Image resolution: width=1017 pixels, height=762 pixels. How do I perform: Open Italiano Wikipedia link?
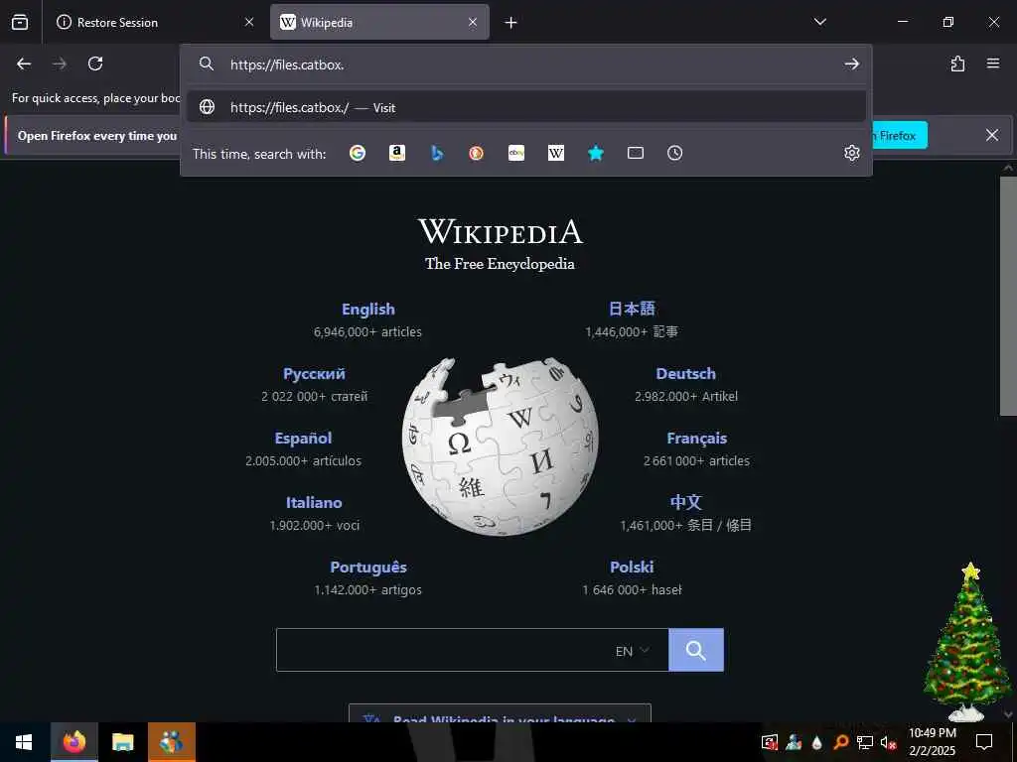pos(314,503)
